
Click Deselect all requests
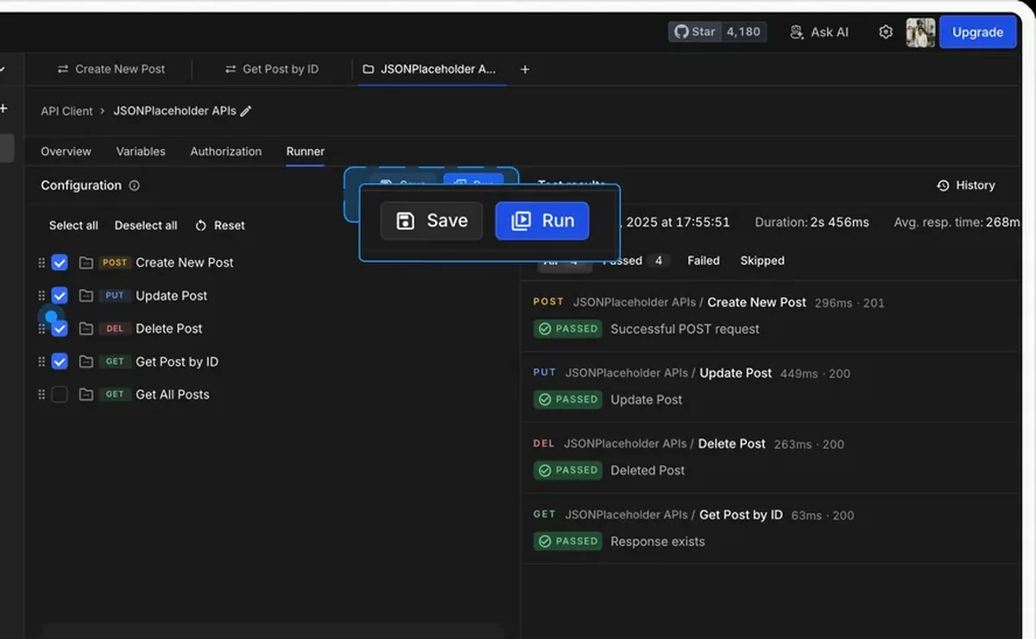click(146, 225)
